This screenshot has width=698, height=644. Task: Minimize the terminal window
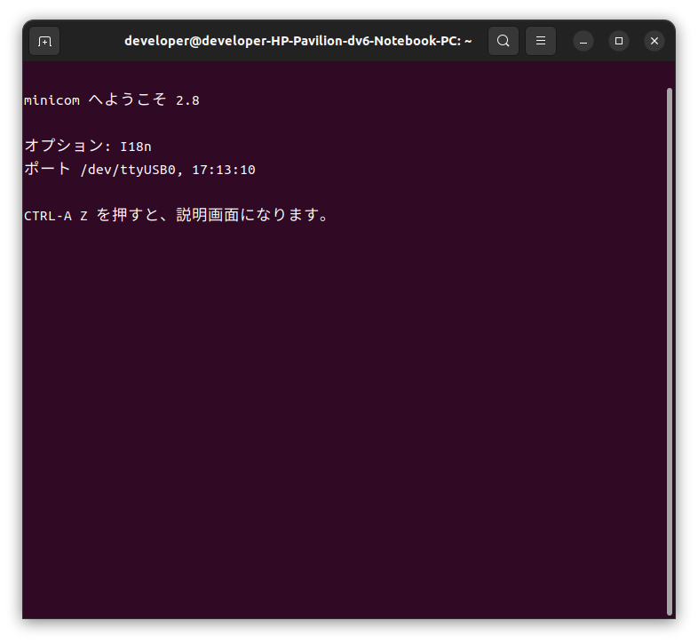point(583,42)
